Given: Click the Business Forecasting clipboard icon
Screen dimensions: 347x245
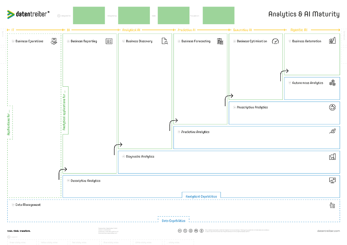Looking at the screenshot, I should tap(220, 41).
